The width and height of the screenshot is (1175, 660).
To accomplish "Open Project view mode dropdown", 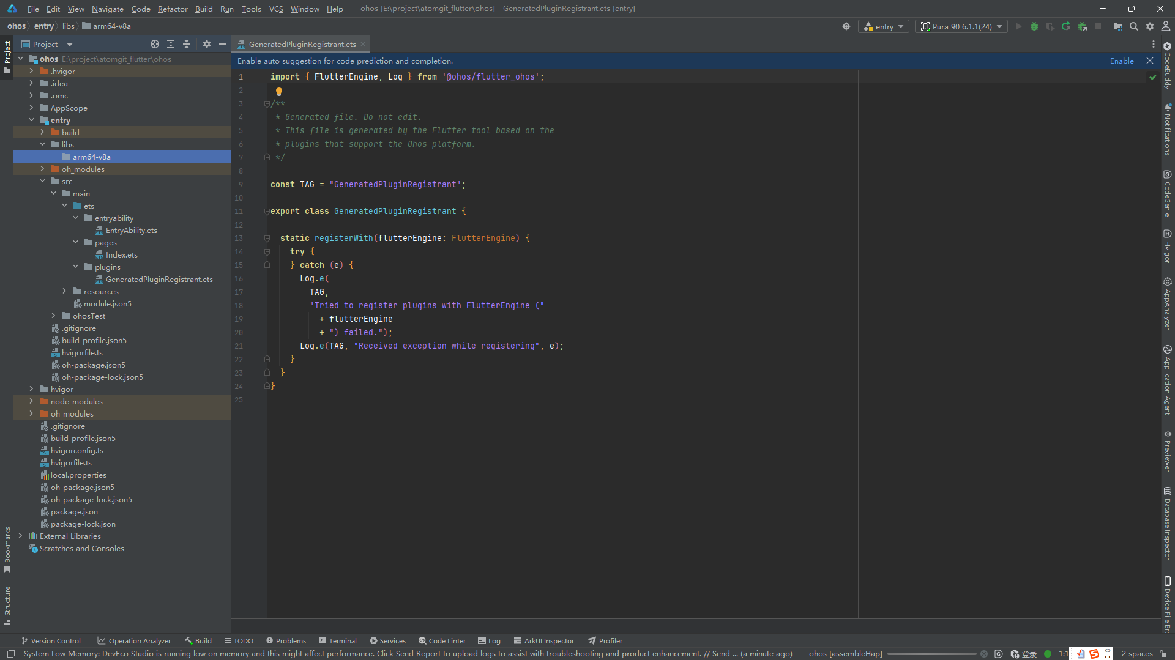I will [x=69, y=45].
